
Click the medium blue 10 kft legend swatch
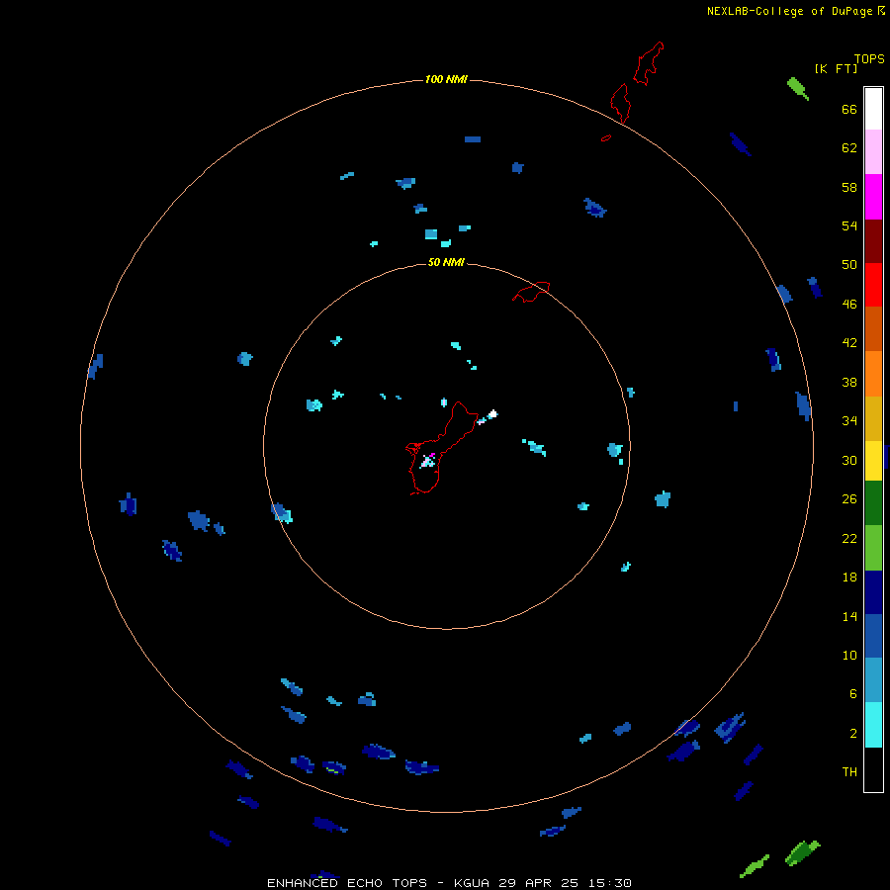click(x=873, y=636)
